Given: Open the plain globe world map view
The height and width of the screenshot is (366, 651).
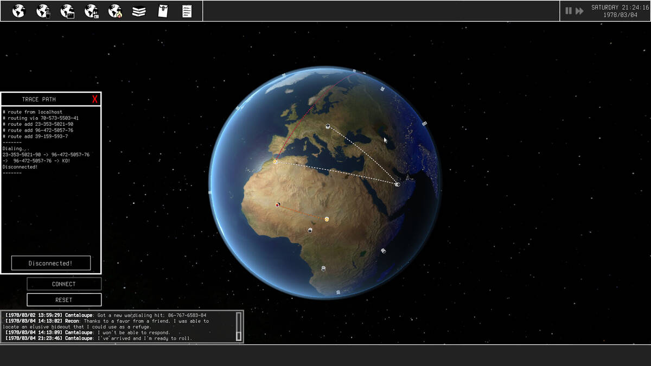Looking at the screenshot, I should (19, 11).
